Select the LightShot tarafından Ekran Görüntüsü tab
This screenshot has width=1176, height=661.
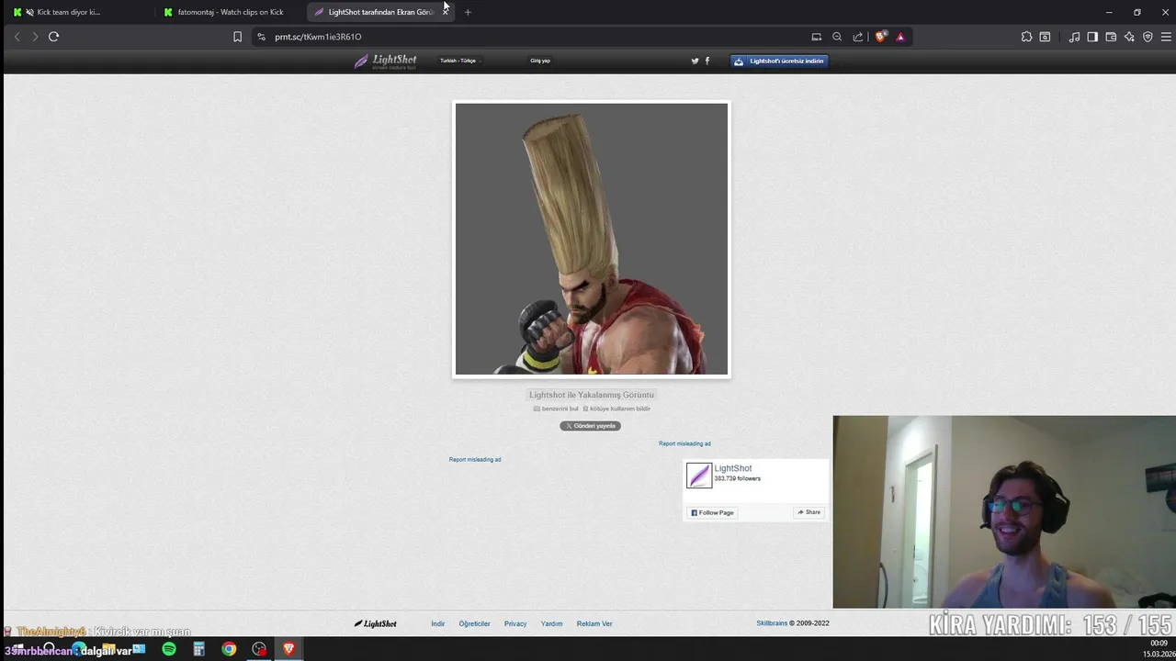click(x=379, y=12)
